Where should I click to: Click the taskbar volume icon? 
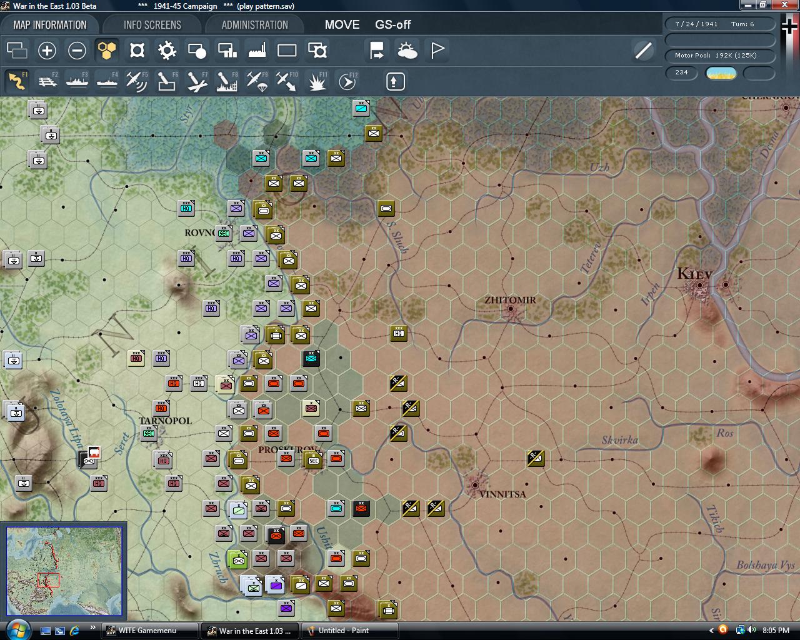point(752,630)
